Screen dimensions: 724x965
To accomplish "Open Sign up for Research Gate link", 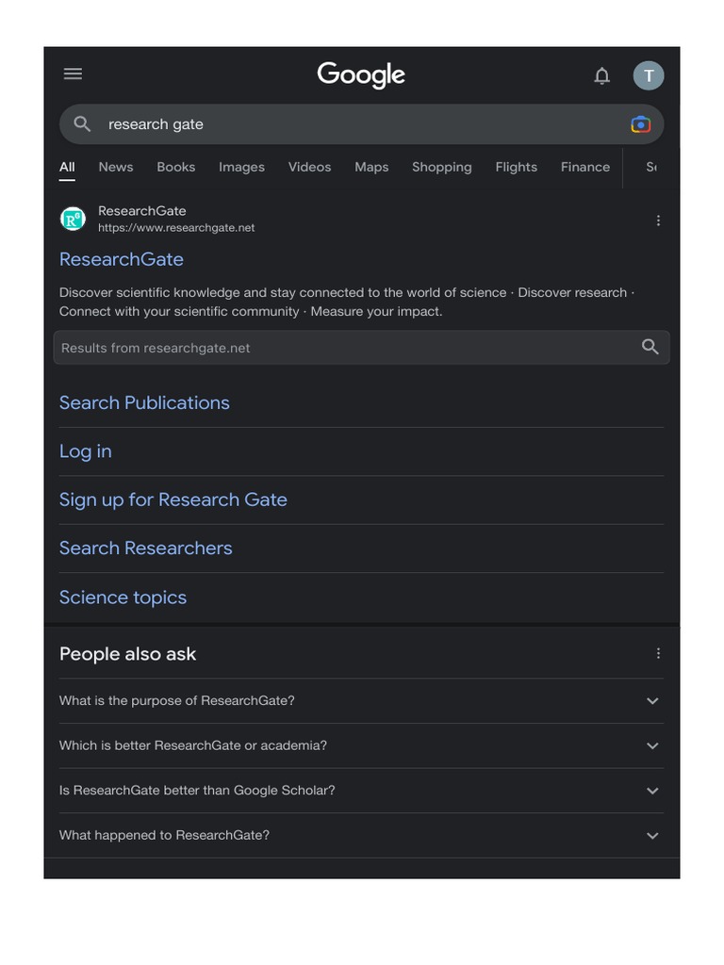I will point(173,499).
